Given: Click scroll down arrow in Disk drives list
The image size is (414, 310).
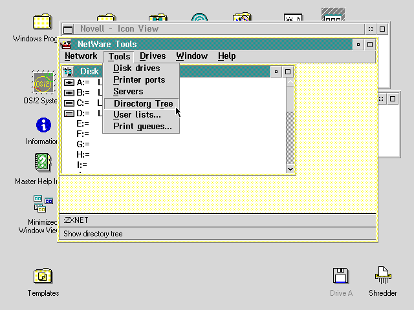Looking at the screenshot, I should coord(290,169).
